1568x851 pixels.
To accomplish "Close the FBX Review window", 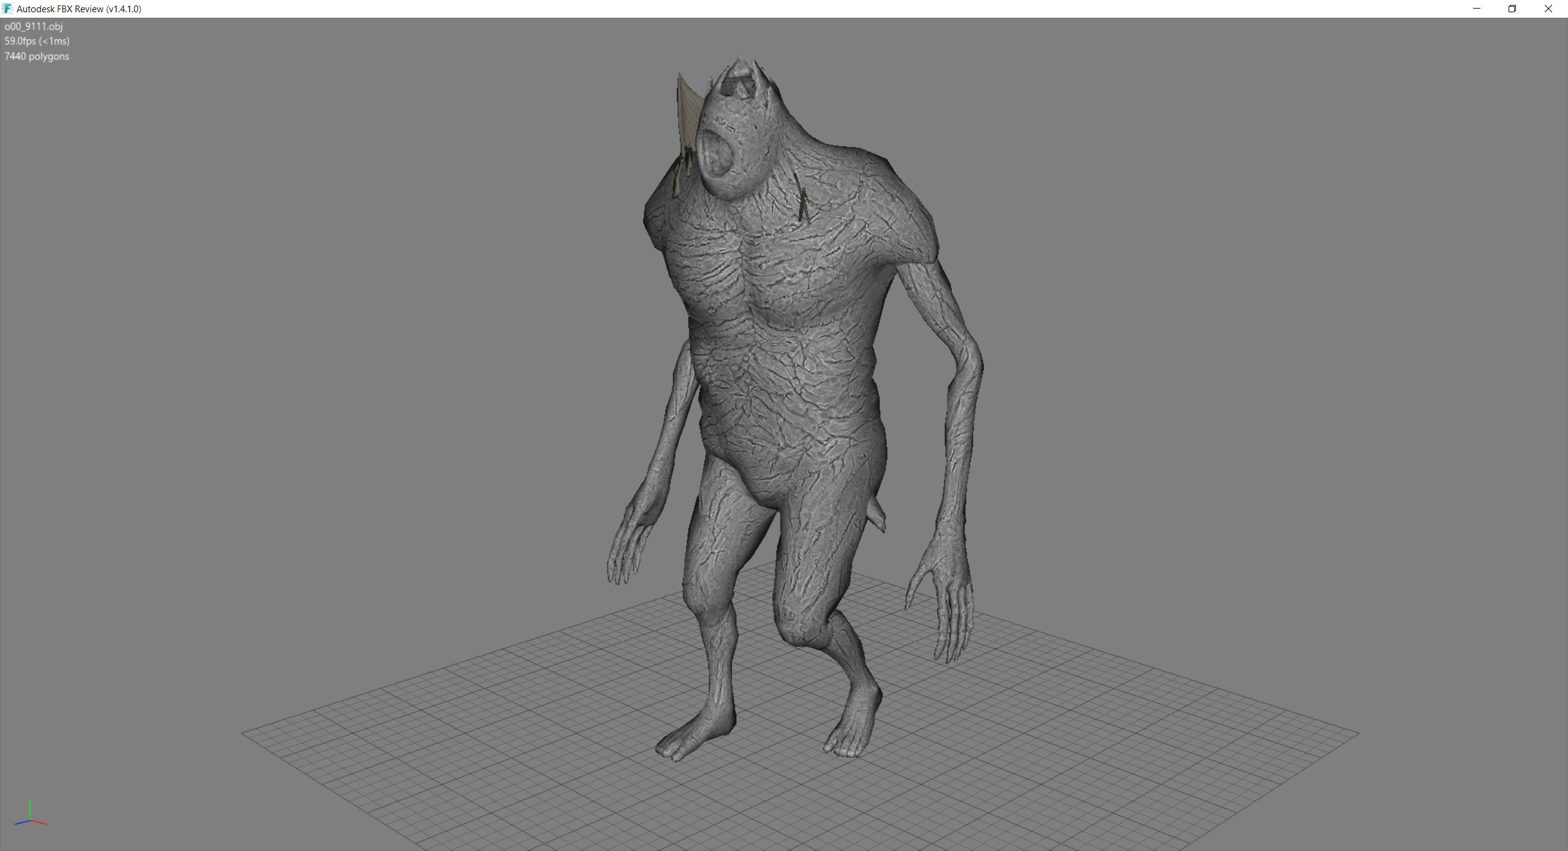I will coord(1548,9).
